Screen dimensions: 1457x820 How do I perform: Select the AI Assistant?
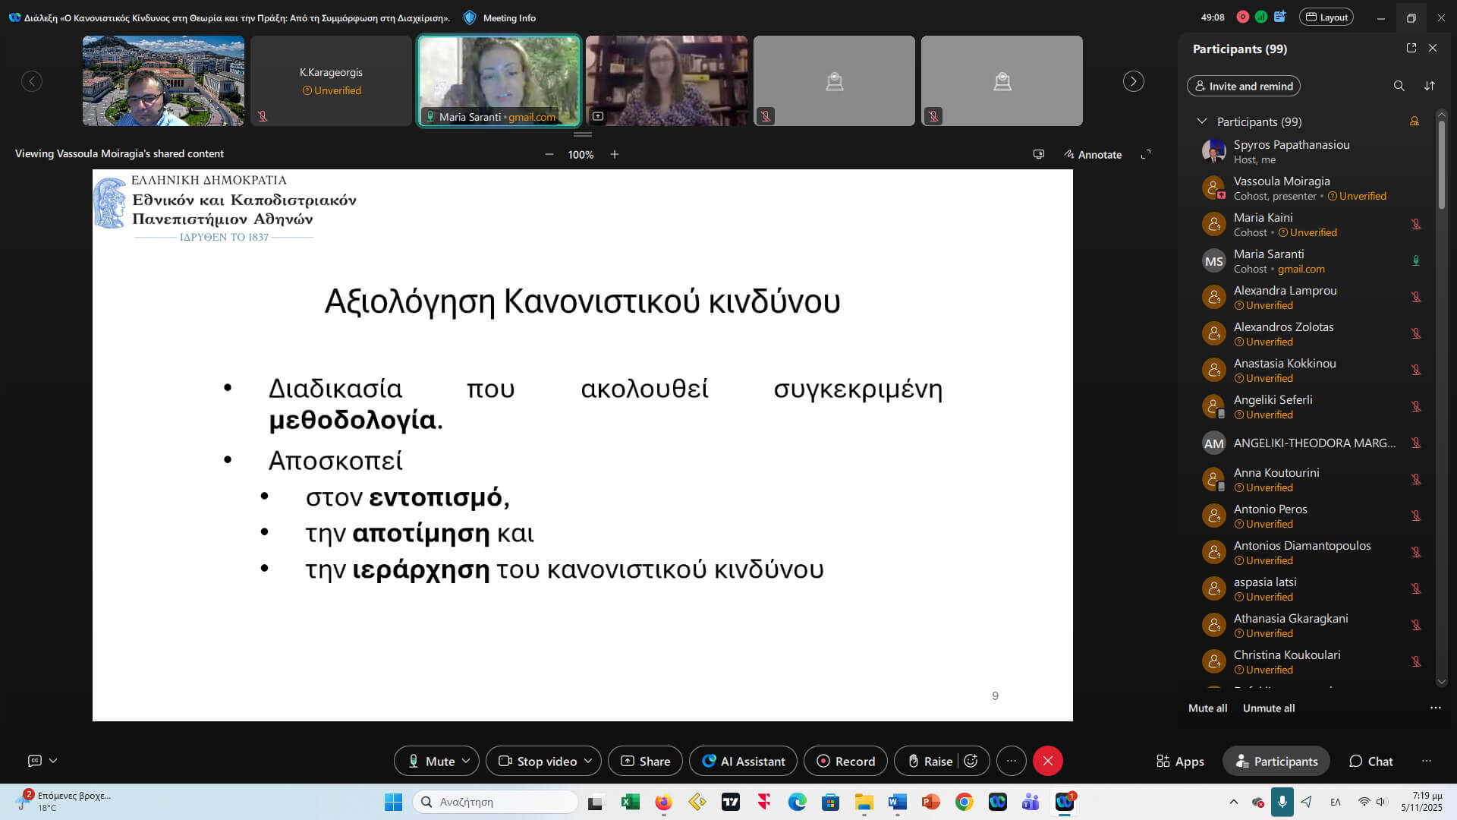pos(742,761)
